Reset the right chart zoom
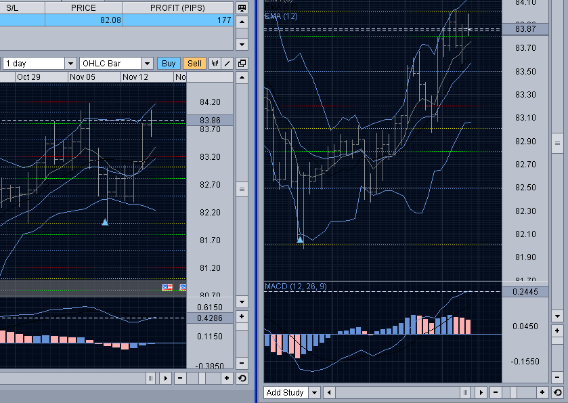This screenshot has width=568, height=403. [557, 392]
